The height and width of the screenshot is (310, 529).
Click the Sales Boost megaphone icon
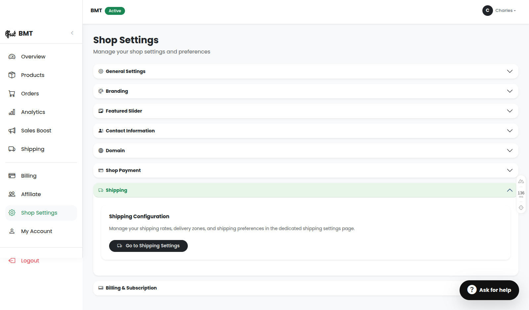(x=12, y=130)
